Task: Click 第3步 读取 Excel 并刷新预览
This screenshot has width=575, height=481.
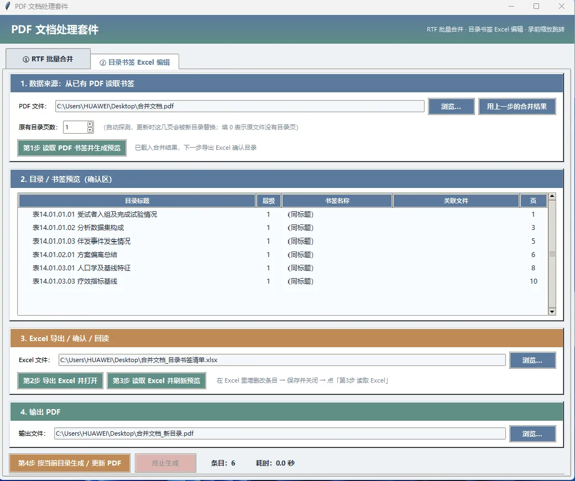Action: [156, 380]
